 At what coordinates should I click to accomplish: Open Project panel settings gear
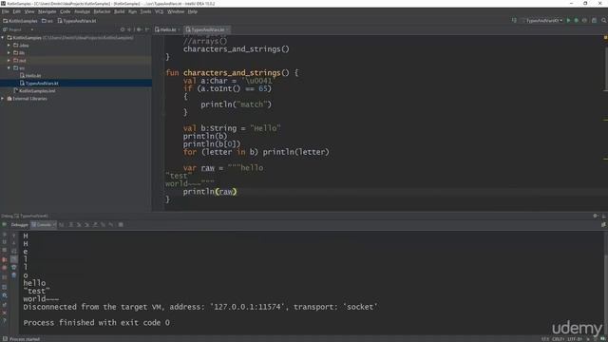coord(139,29)
